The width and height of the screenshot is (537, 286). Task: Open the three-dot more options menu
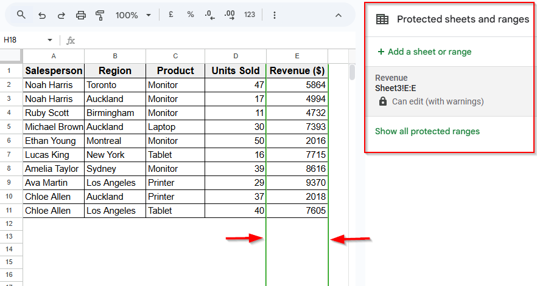pos(275,15)
